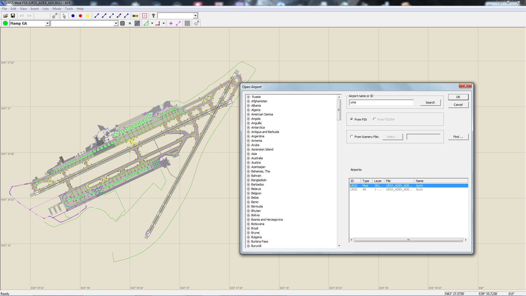
Task: Open the File menu
Action: (x=4, y=9)
